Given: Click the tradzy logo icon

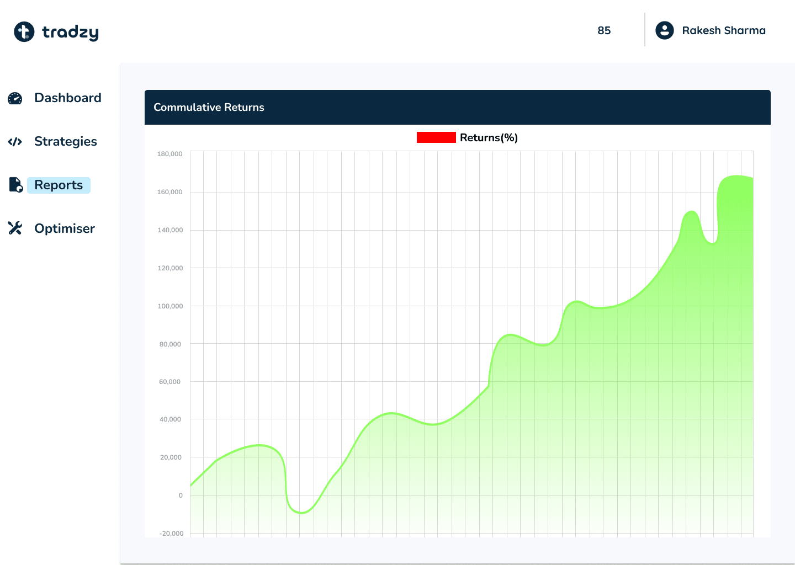Looking at the screenshot, I should (24, 31).
